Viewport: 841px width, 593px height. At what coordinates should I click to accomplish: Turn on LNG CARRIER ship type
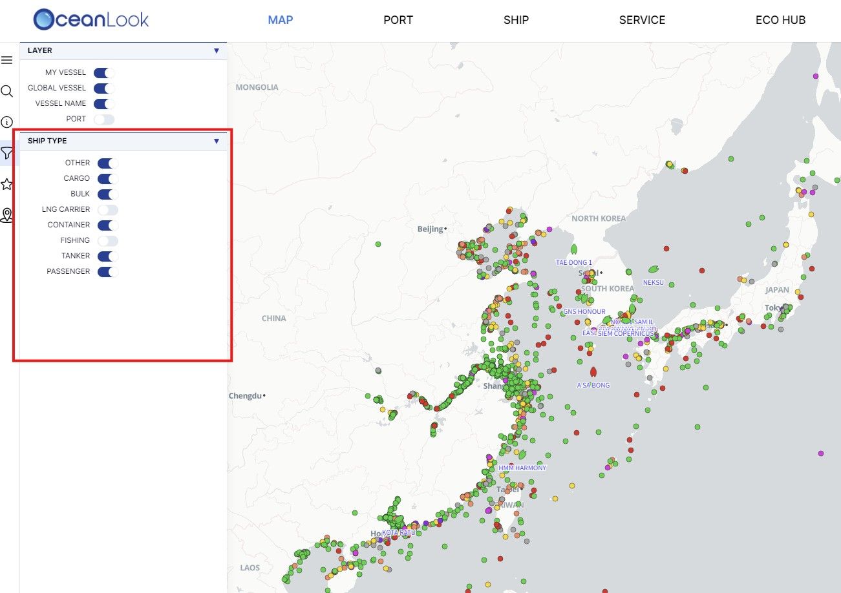[108, 210]
